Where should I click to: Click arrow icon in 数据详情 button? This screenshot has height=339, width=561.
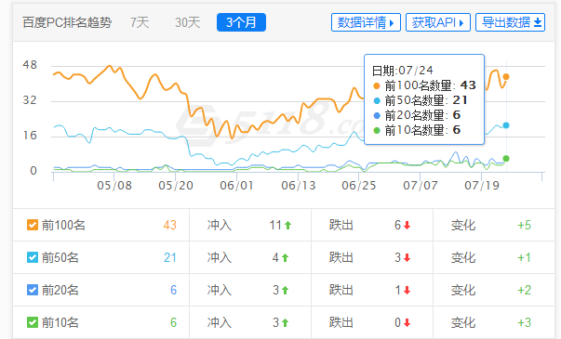coord(392,23)
